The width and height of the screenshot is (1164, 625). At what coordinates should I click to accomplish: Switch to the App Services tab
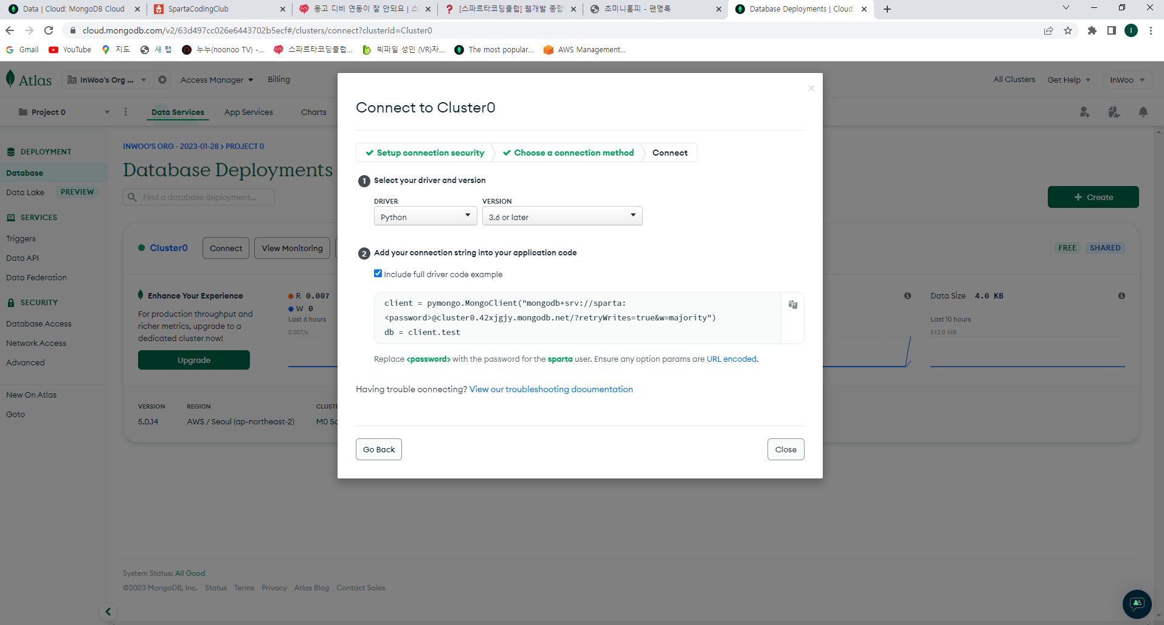click(248, 112)
